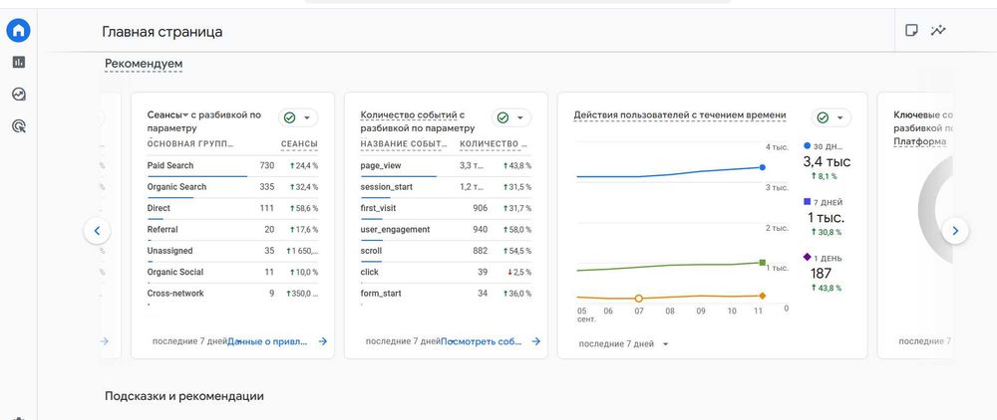Open dropdown arrow beside user activity check

(839, 118)
